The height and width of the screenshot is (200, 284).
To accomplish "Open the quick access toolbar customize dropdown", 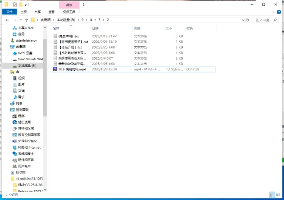I will (x=25, y=5).
